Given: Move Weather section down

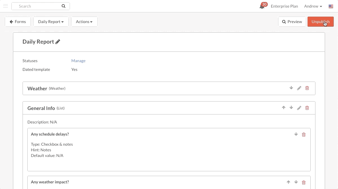Looking at the screenshot, I should tap(291, 88).
